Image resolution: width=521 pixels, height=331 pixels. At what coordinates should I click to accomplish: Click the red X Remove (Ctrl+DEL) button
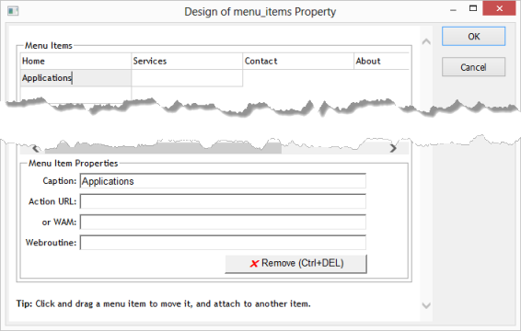pyautogui.click(x=295, y=264)
